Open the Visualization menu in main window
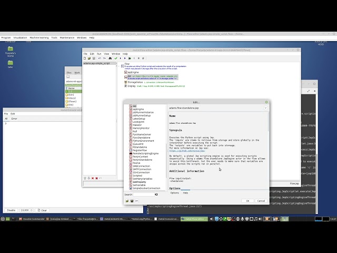The image size is (337, 253). pyautogui.click(x=20, y=37)
